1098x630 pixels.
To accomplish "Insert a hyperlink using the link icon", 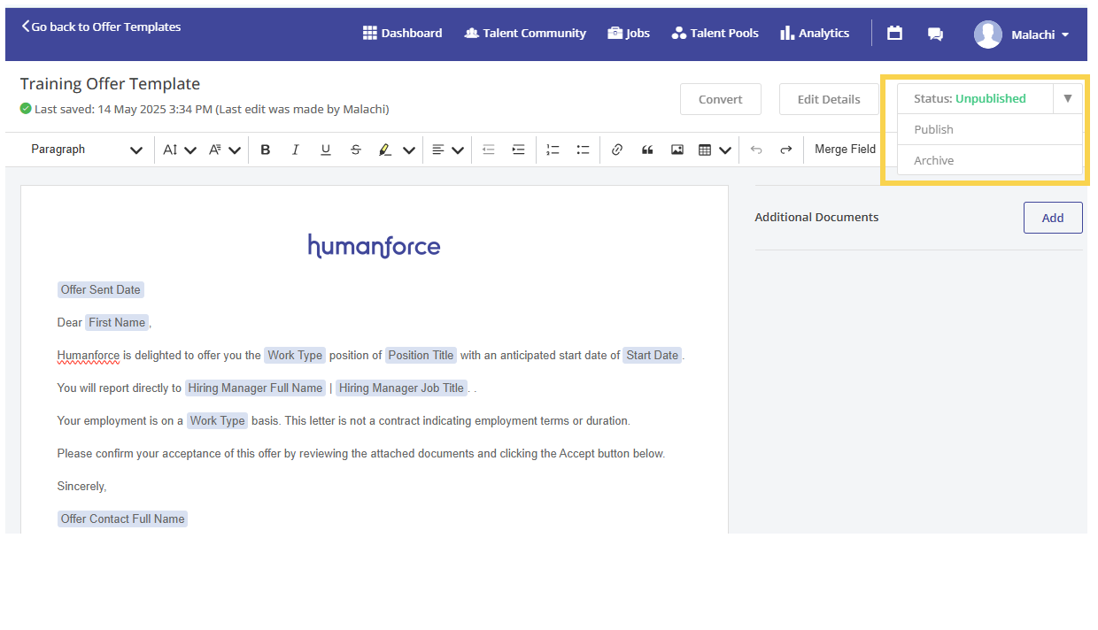I will (x=617, y=150).
